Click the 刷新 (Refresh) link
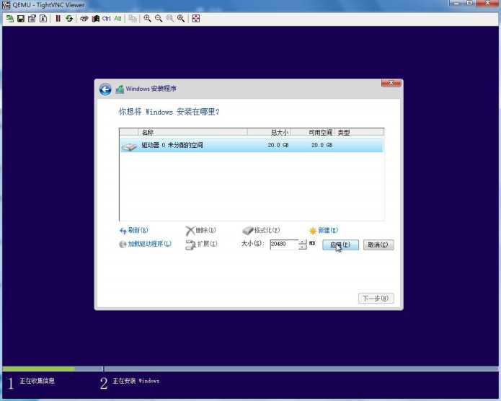Image resolution: width=501 pixels, height=401 pixels. pyautogui.click(x=134, y=230)
